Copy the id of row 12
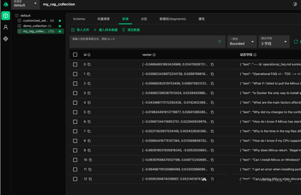The height and width of the screenshot is (195, 301). 90,179
